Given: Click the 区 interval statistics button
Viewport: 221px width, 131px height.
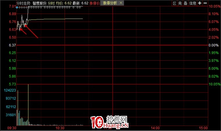Looking at the screenshot, I should pyautogui.click(x=174, y=3).
